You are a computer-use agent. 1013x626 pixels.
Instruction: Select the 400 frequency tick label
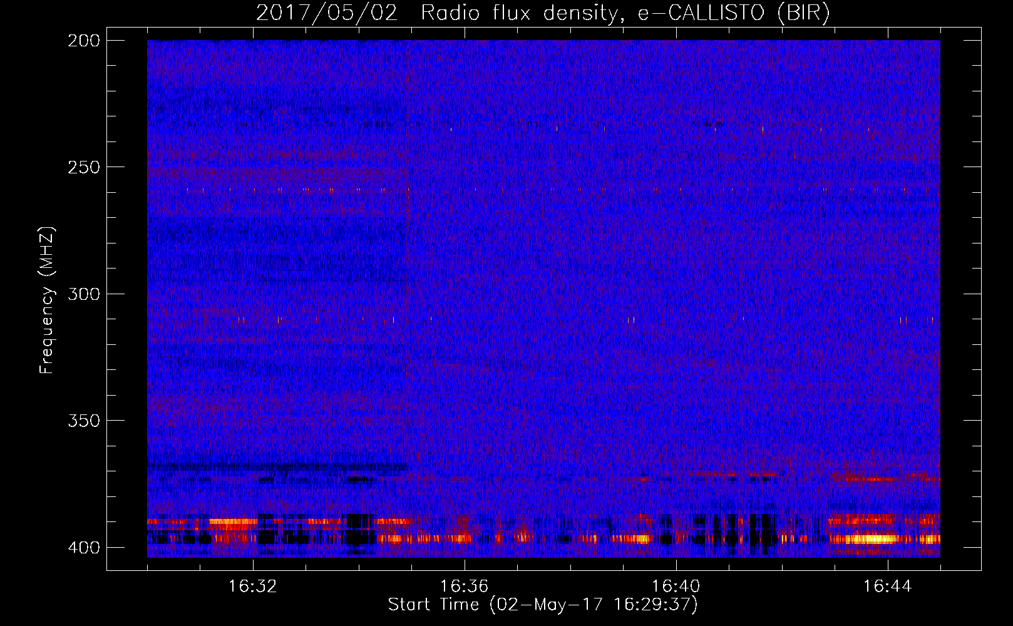[x=84, y=547]
